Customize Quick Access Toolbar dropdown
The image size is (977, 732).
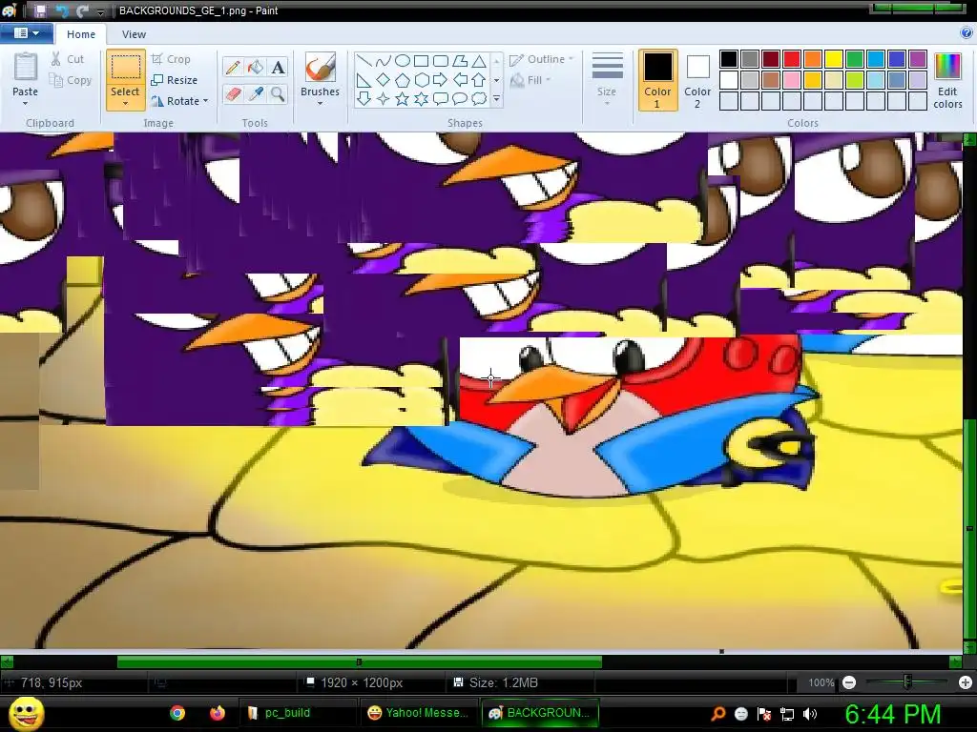click(100, 11)
